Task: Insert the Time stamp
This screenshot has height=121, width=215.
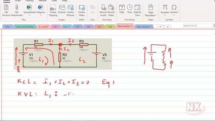Action: (130, 9)
